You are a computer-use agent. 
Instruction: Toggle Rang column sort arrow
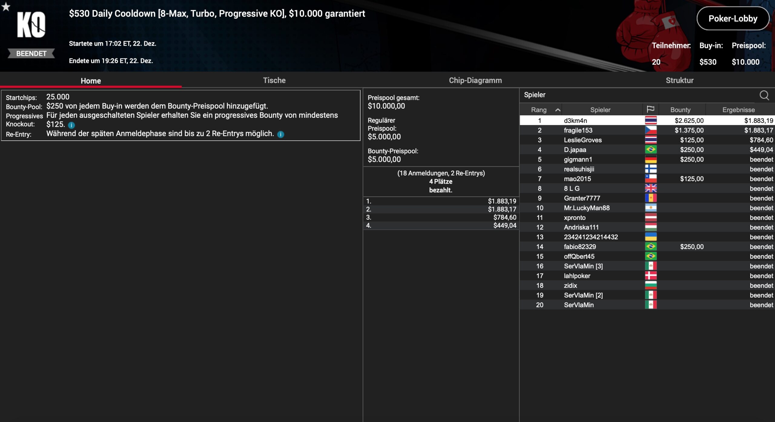pyautogui.click(x=558, y=110)
